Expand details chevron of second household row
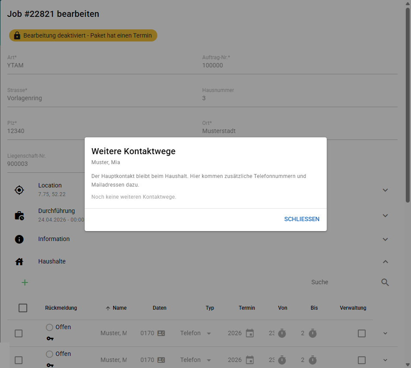411x368 pixels. [x=385, y=360]
